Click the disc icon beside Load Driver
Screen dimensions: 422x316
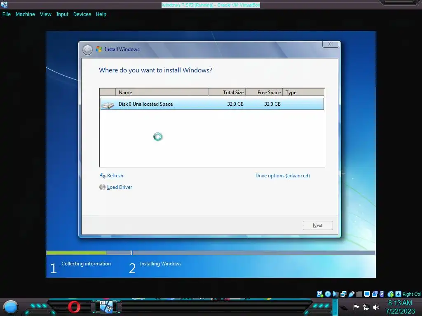[x=102, y=187]
